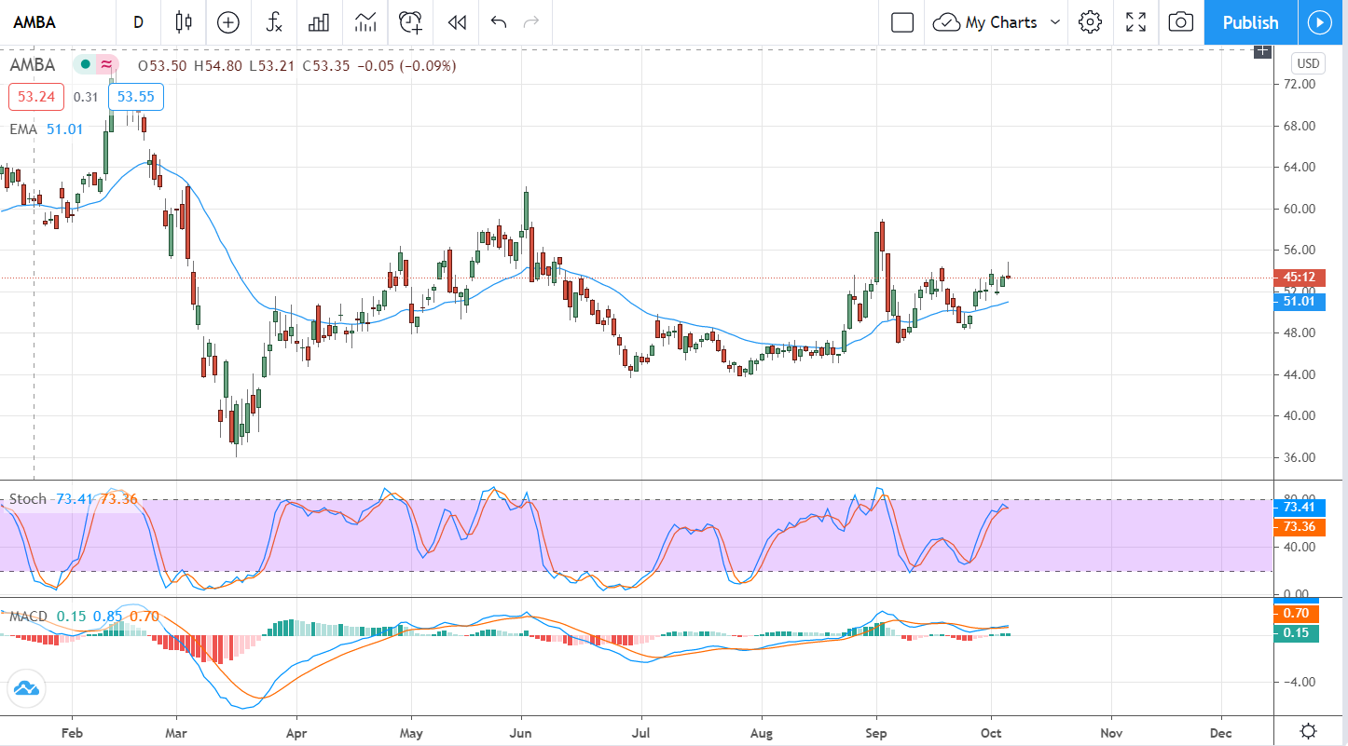The image size is (1348, 746).
Task: Toggle the green market status indicator
Action: (x=85, y=64)
